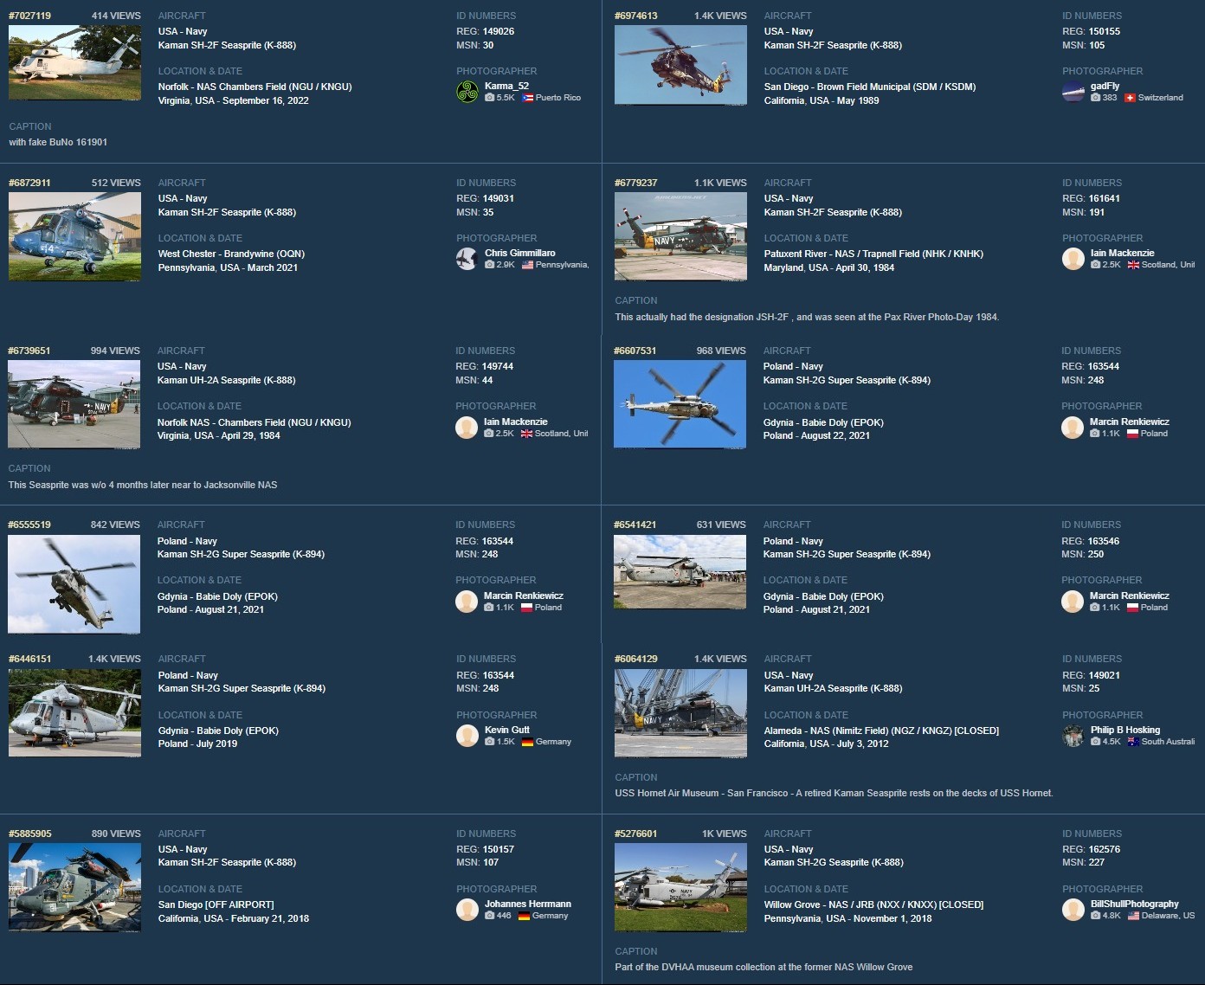Click Iain Mackenzie's Scotland flag icon

[x=526, y=434]
